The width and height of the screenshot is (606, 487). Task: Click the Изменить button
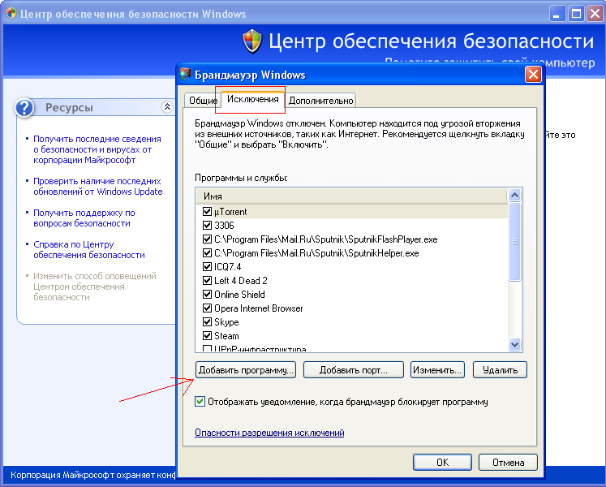pos(437,370)
